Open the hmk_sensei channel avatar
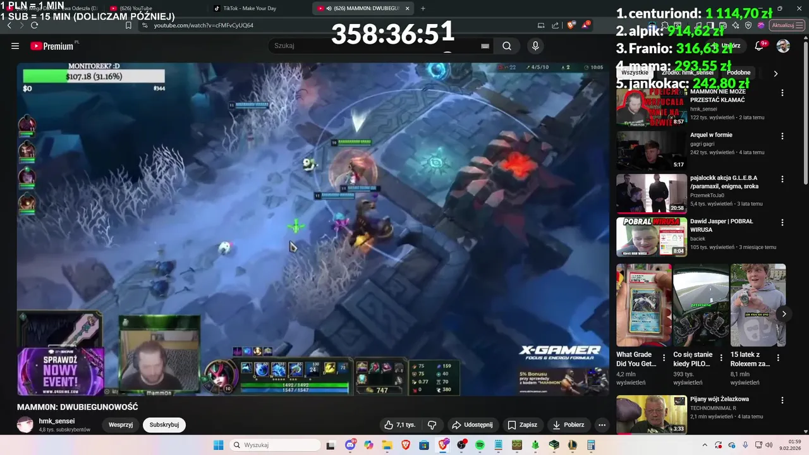Viewport: 809px width, 455px height. [x=25, y=425]
